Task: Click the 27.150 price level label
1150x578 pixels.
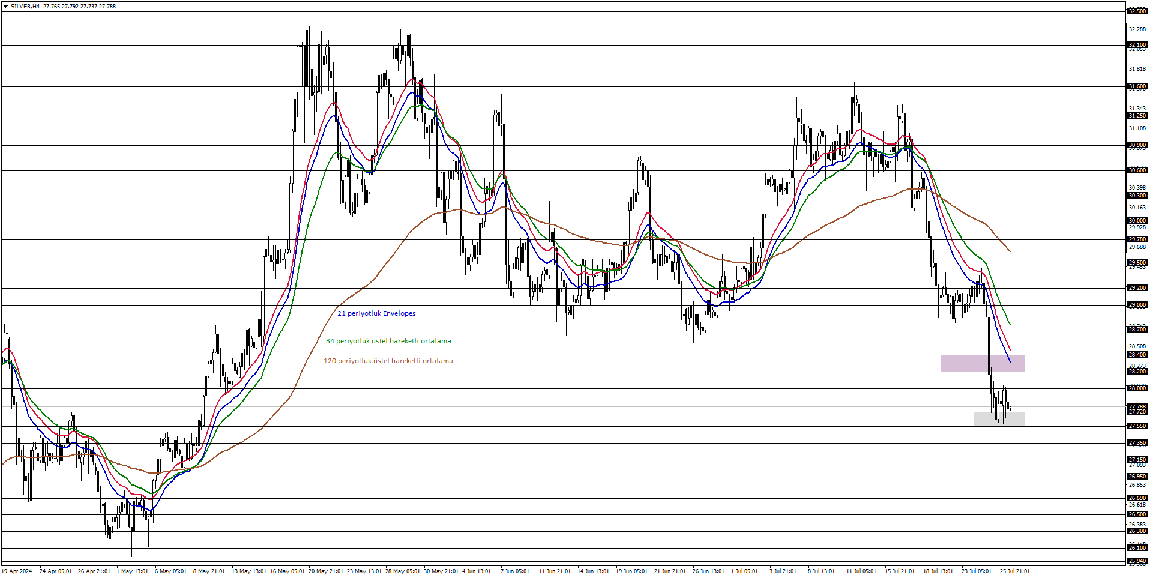Action: tap(1137, 460)
